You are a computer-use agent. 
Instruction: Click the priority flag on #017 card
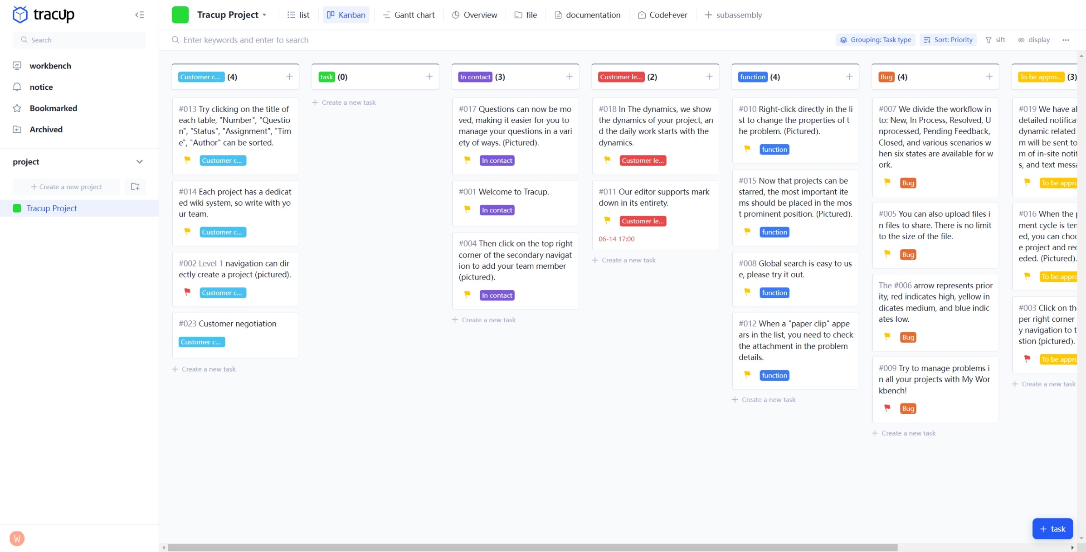(x=468, y=160)
